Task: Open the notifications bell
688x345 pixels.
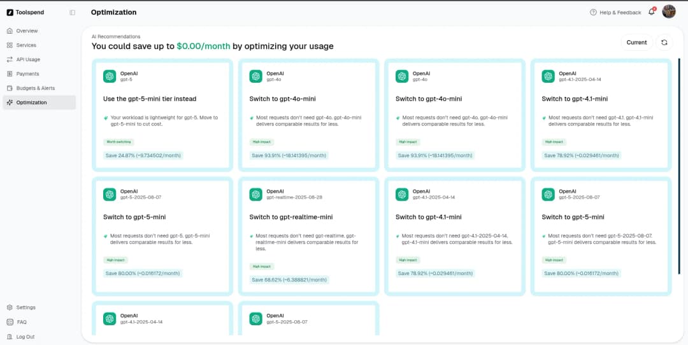Action: coord(651,12)
